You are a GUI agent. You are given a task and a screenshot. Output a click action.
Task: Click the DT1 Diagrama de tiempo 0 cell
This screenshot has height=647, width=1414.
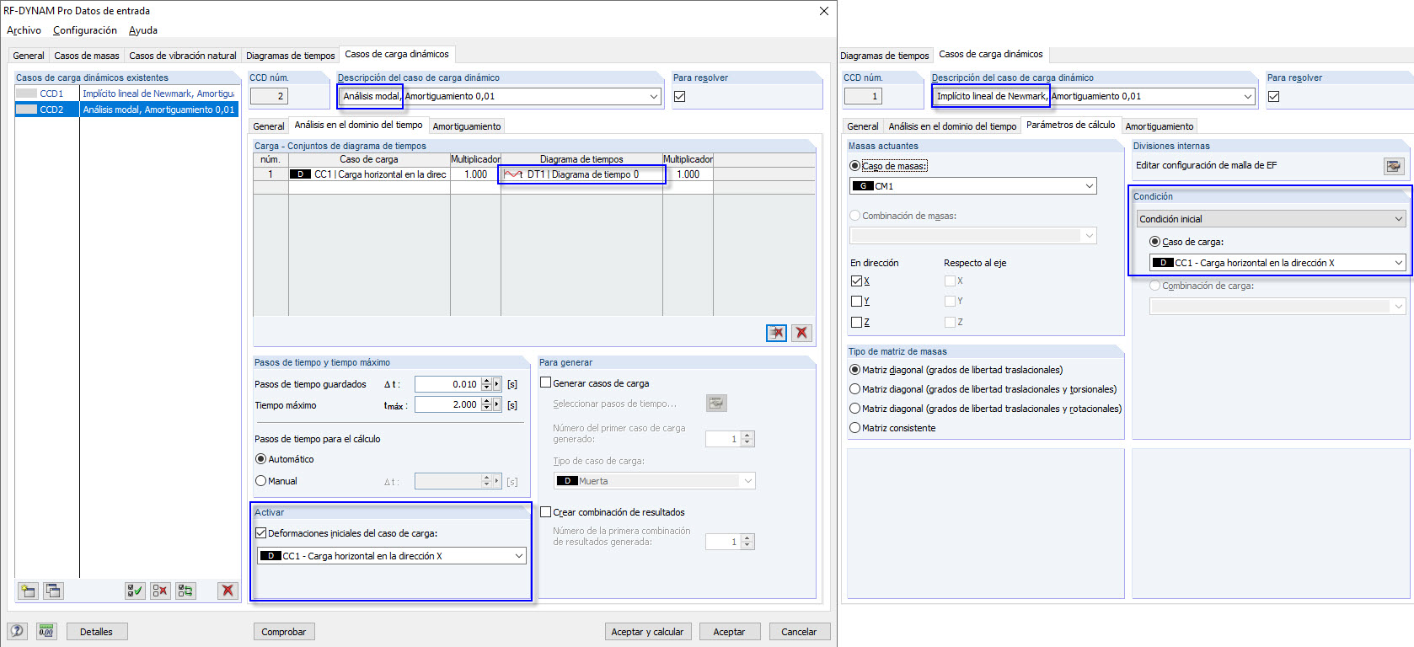[581, 174]
